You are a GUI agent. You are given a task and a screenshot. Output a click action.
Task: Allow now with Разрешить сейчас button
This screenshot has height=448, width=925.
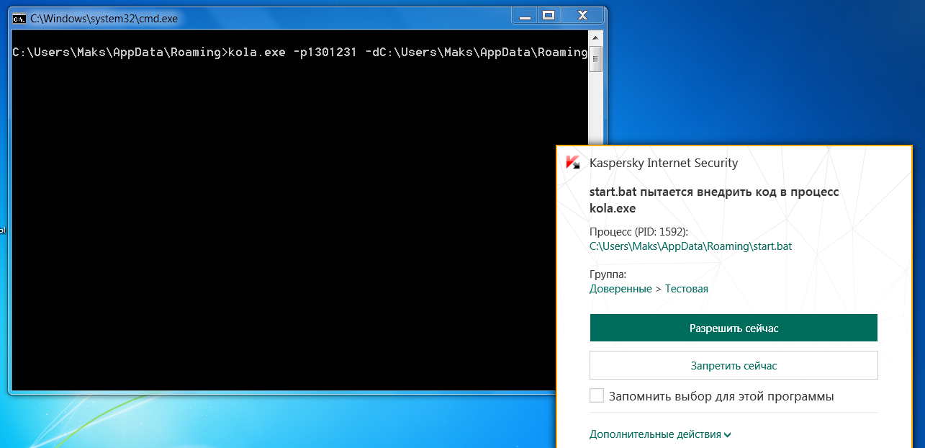click(x=734, y=328)
